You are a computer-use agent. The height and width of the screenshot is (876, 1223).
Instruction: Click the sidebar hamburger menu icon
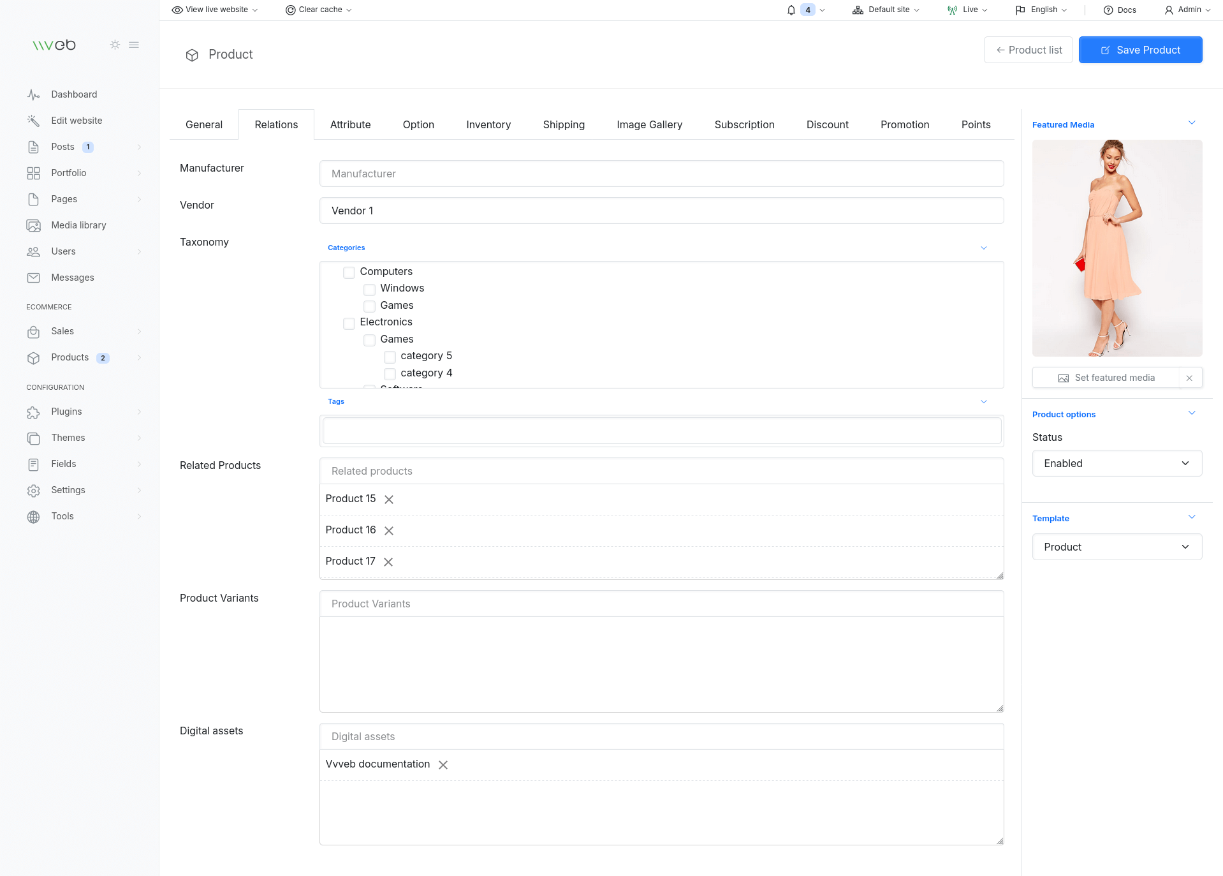pos(134,45)
